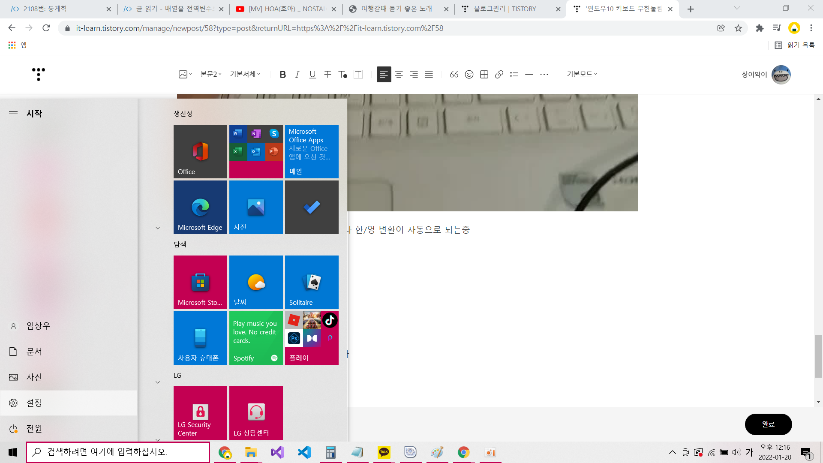Add a hyperlink via link icon
The height and width of the screenshot is (463, 823).
(x=499, y=74)
